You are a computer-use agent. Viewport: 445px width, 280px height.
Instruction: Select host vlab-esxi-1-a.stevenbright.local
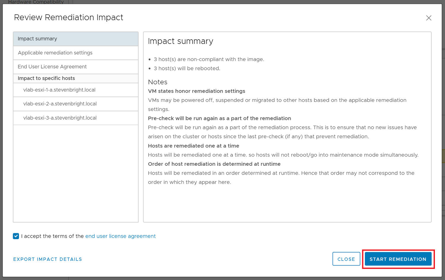[x=59, y=90]
